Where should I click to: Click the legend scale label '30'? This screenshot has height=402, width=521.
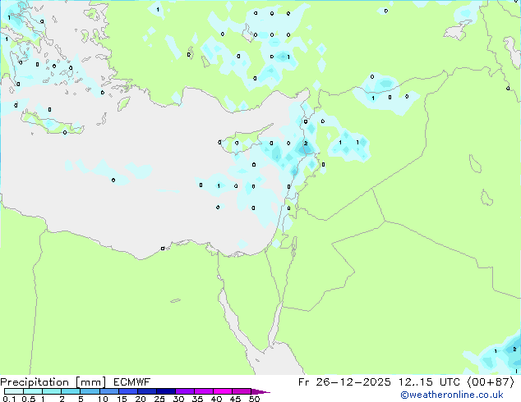point(178,399)
